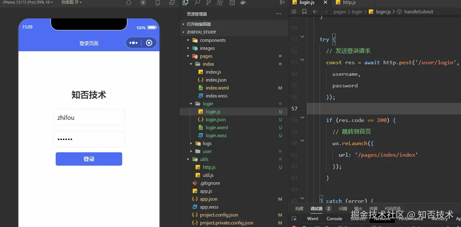Fold the http.post call at line 53
This screenshot has height=227, width=461.
click(302, 60)
